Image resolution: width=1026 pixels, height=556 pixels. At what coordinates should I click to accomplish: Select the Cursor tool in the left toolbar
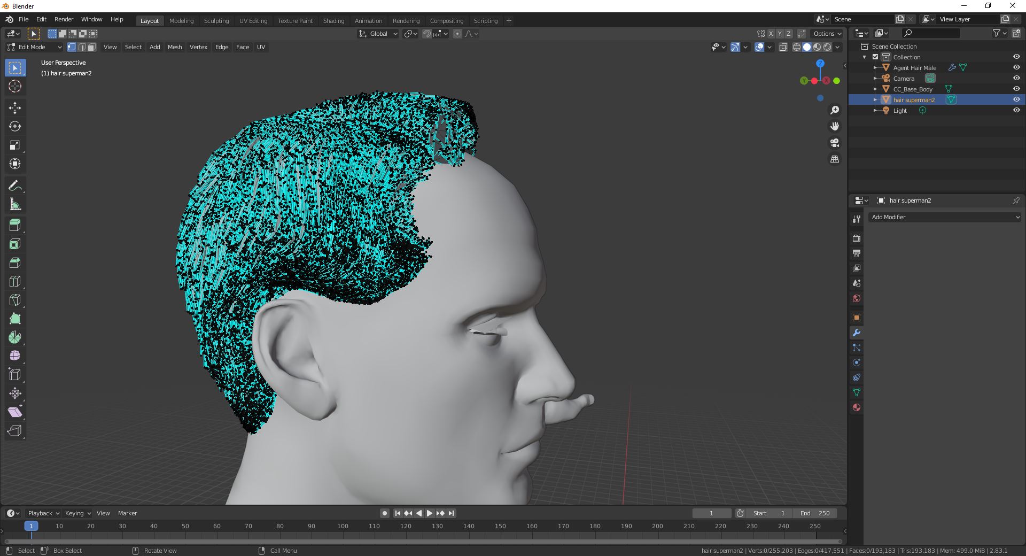[15, 86]
